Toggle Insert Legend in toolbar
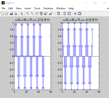 69,13
